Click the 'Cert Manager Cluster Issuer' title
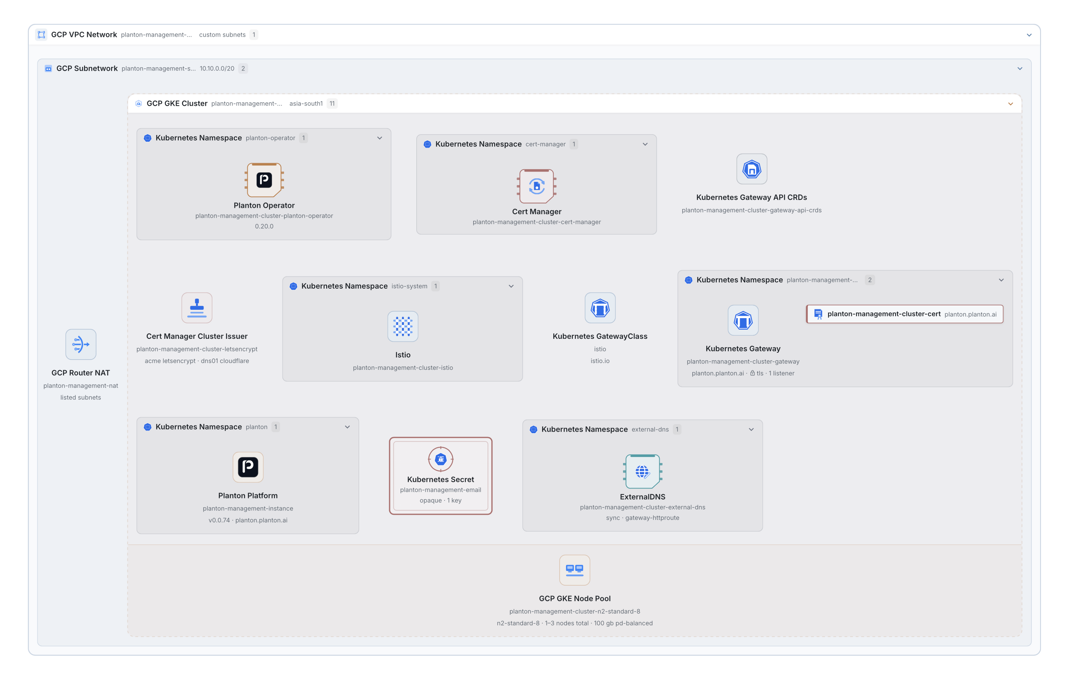Viewport: 1066px width, 680px height. click(x=197, y=337)
